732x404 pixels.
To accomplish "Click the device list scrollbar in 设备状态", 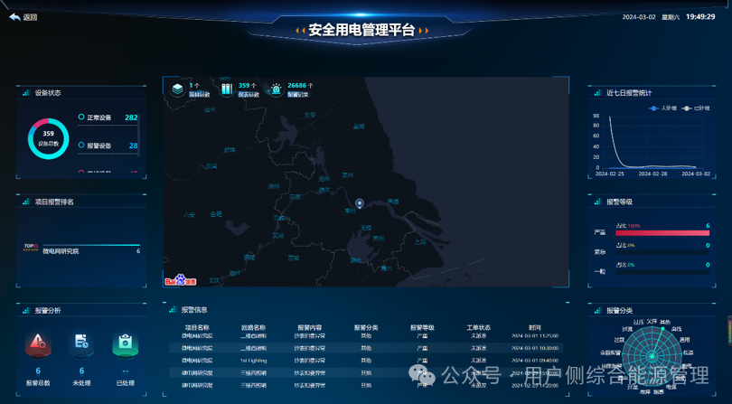I will 138,136.
